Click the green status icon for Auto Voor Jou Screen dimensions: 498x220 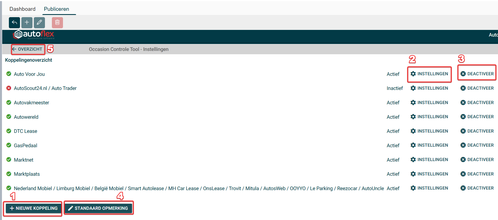click(x=9, y=74)
